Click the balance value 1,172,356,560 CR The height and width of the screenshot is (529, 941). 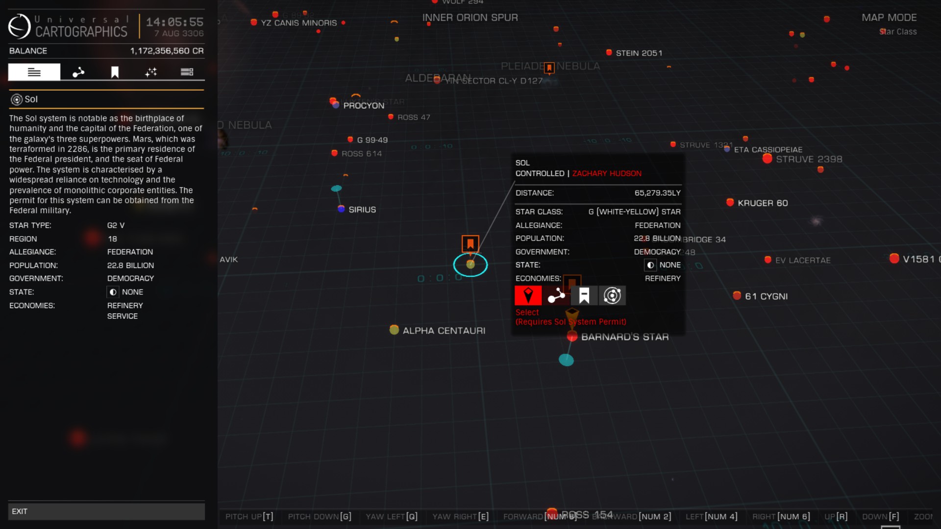(167, 51)
